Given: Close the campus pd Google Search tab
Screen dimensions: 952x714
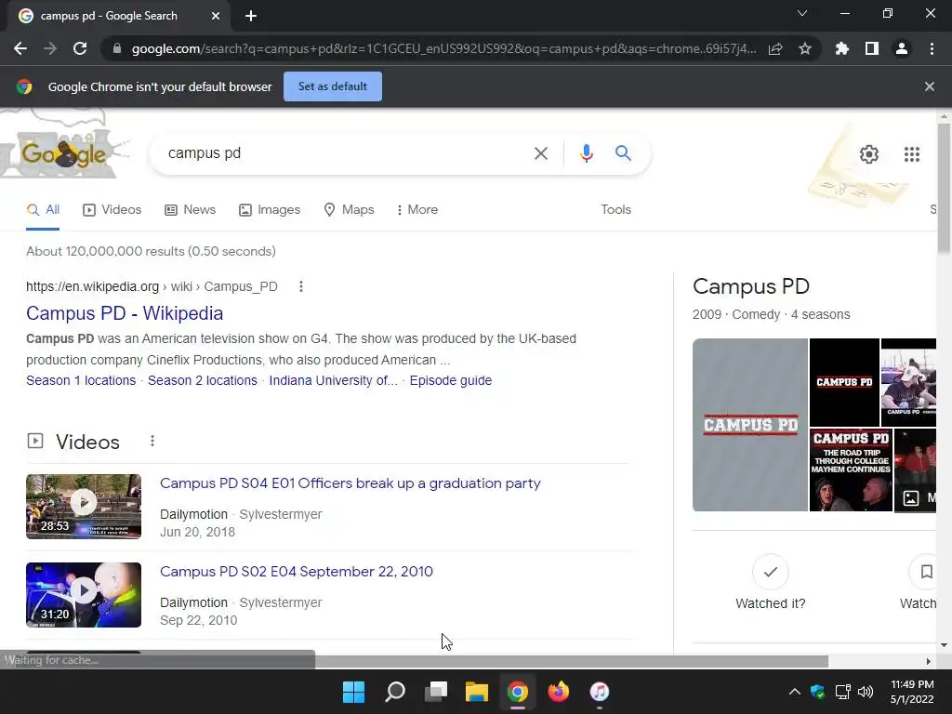Looking at the screenshot, I should 216,17.
